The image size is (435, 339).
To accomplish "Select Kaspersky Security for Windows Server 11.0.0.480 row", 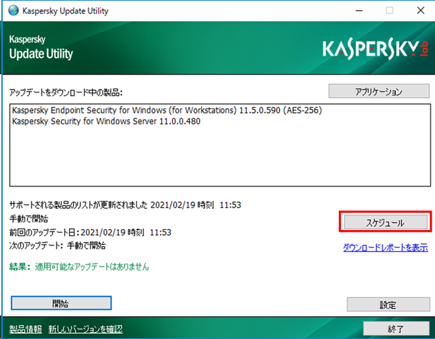I will (106, 121).
